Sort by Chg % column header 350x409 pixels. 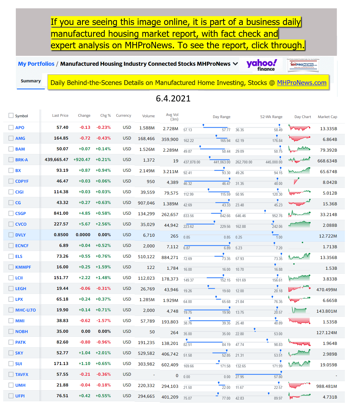[106, 115]
